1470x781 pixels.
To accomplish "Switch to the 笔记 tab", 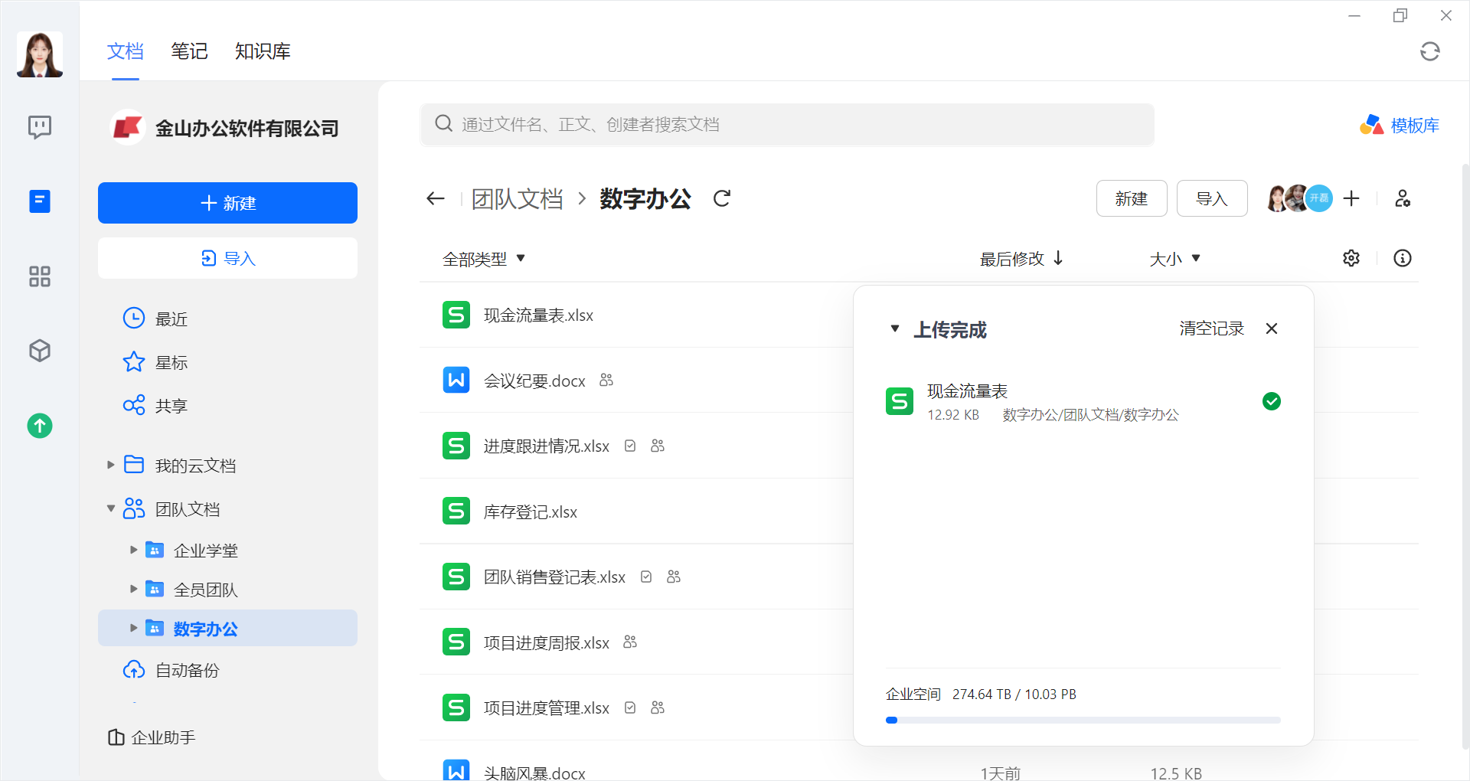I will point(189,51).
